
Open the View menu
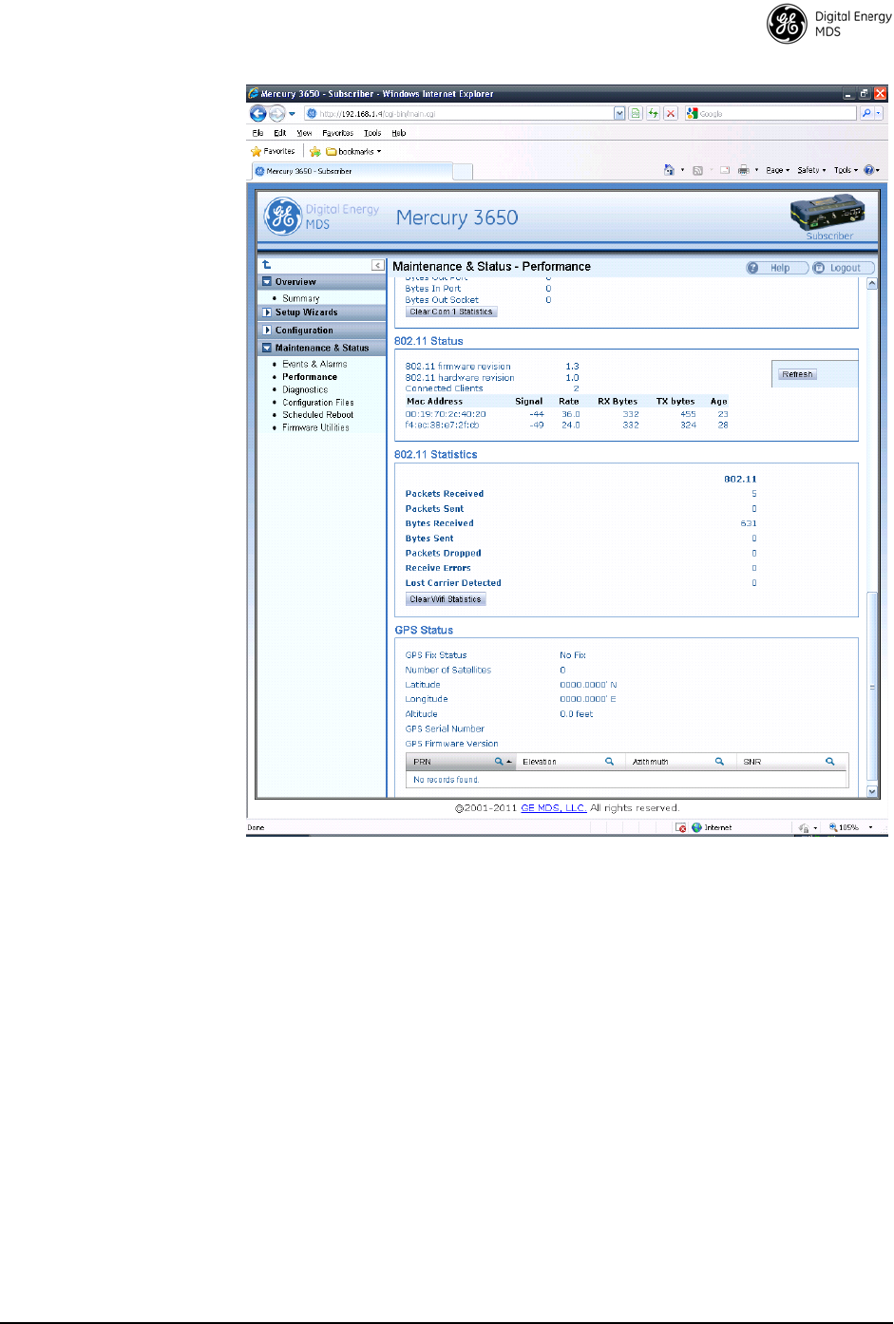304,133
